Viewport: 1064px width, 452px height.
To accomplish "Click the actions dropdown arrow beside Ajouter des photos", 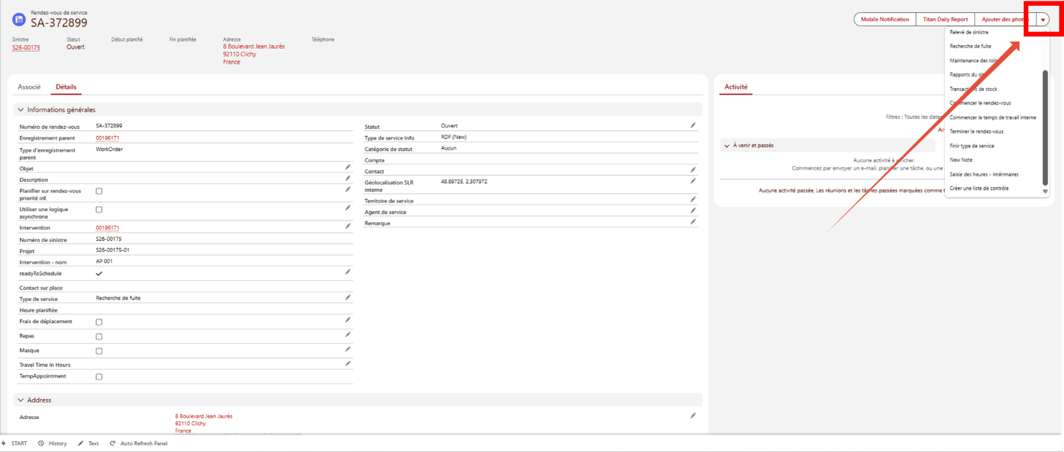I will (x=1042, y=20).
